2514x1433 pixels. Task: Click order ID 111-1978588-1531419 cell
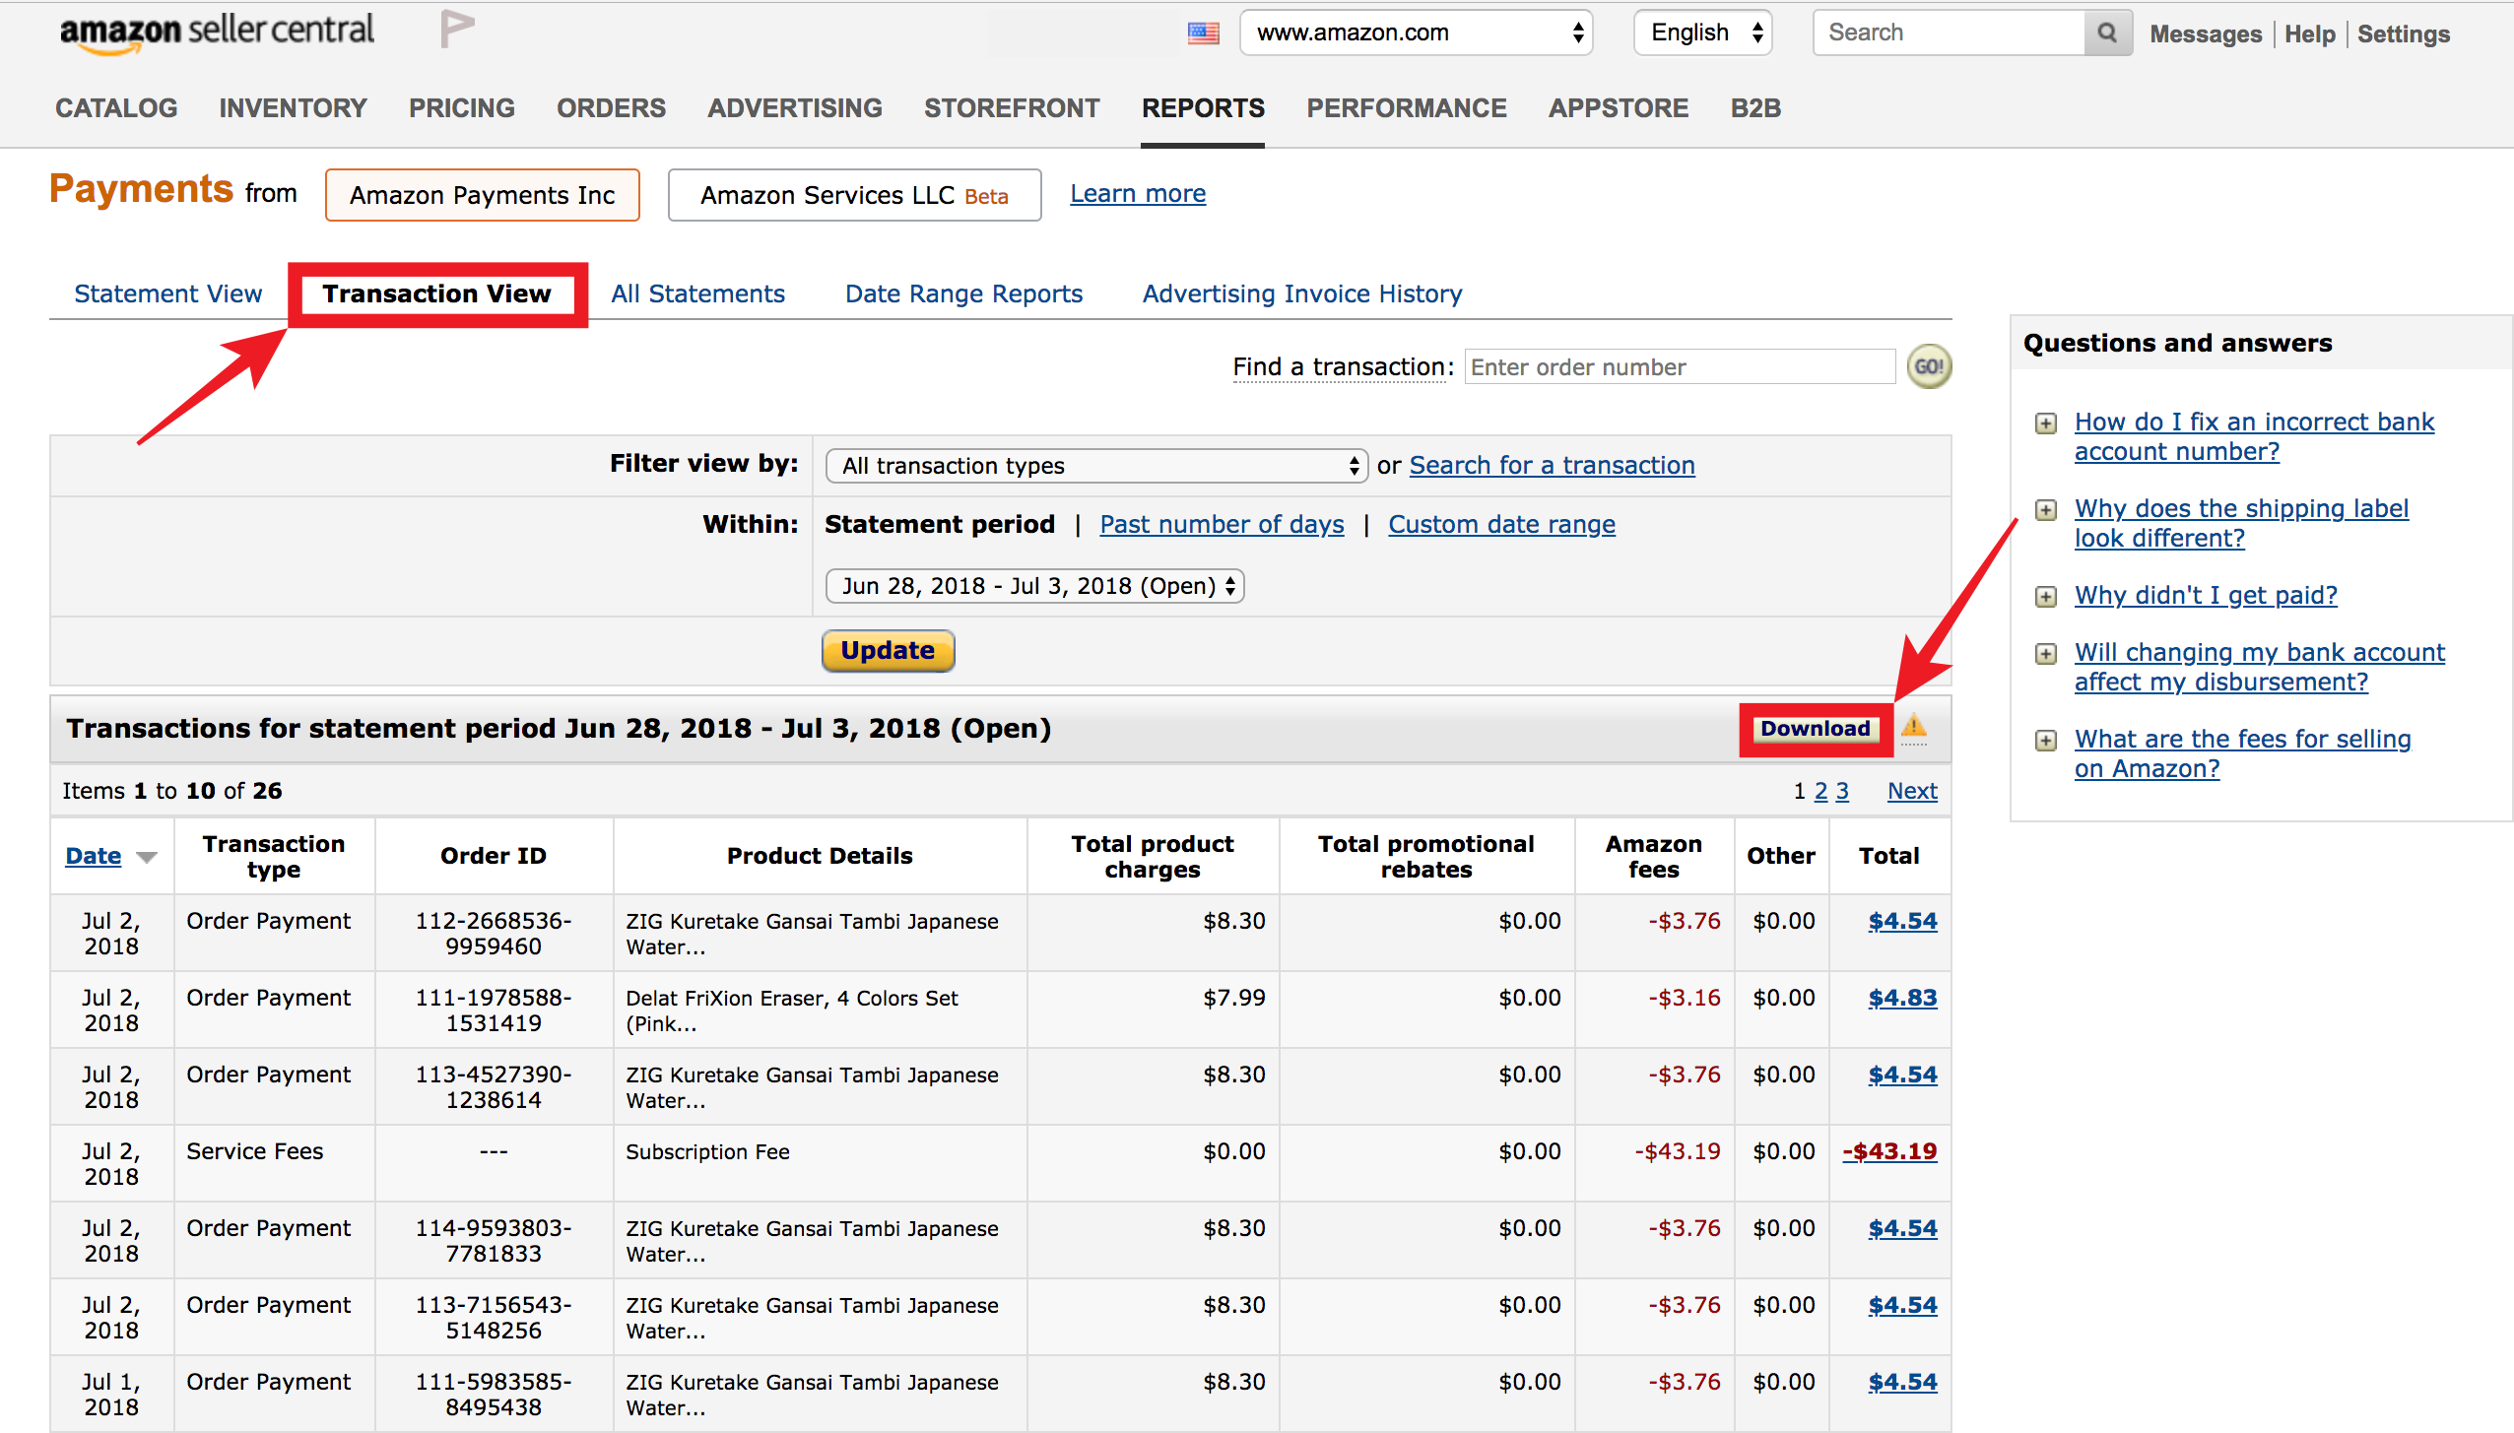coord(494,1010)
